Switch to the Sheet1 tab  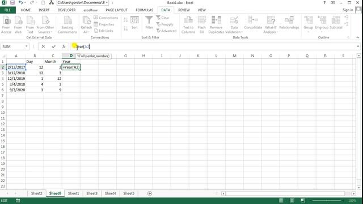coord(73,193)
